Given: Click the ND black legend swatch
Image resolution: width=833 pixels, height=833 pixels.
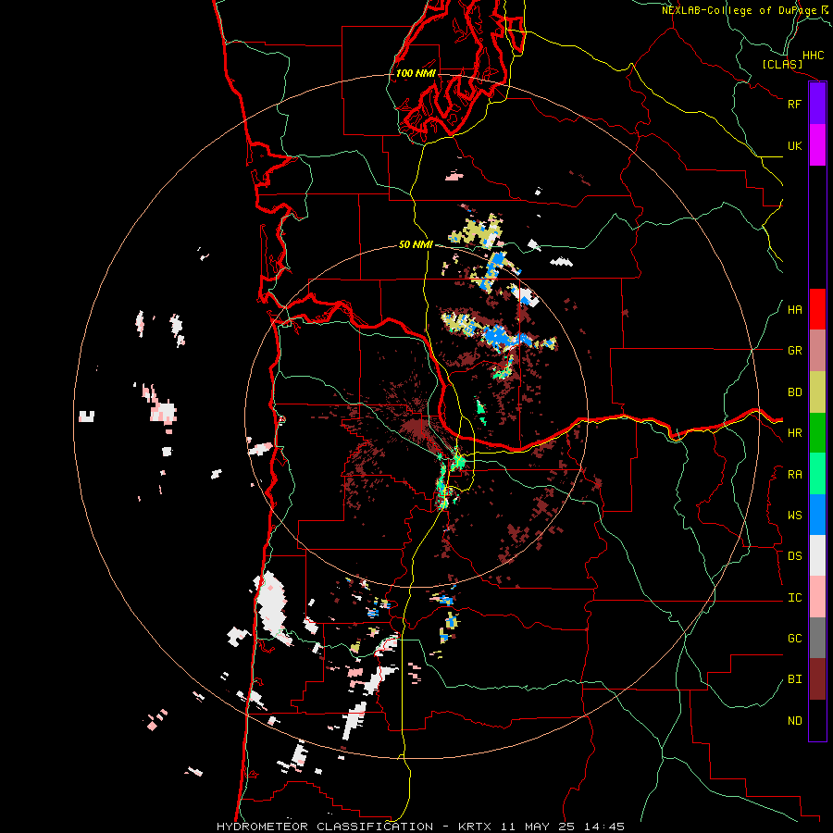Looking at the screenshot, I should [817, 720].
